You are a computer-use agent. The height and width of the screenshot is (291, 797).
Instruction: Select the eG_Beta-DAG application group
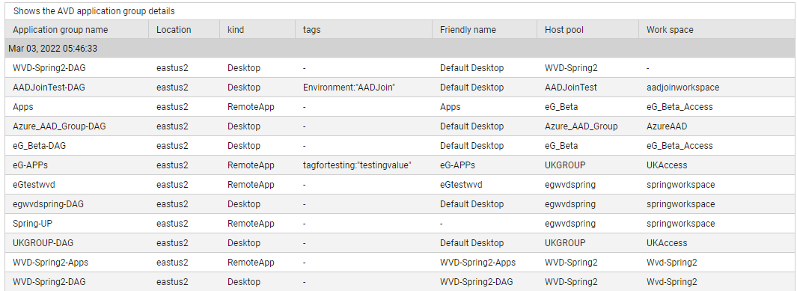pos(39,146)
